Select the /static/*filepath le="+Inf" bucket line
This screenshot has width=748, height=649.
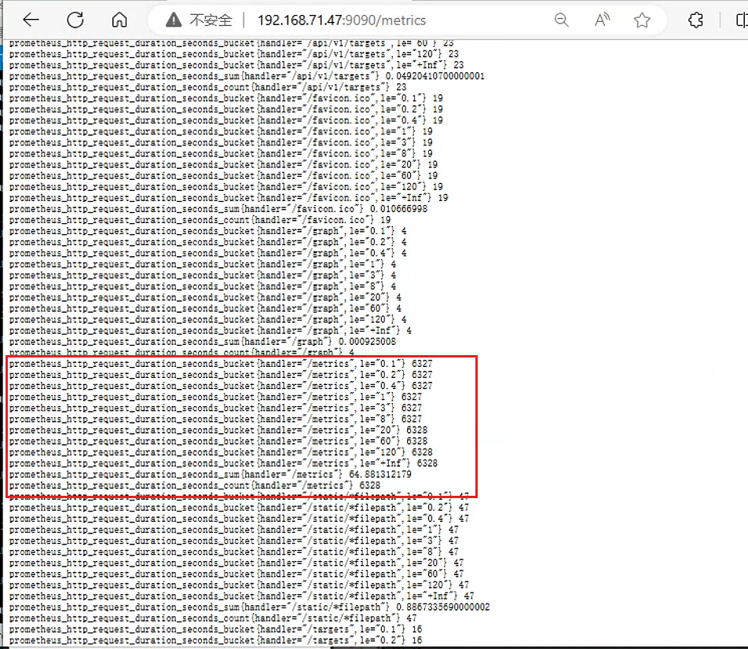[241, 596]
